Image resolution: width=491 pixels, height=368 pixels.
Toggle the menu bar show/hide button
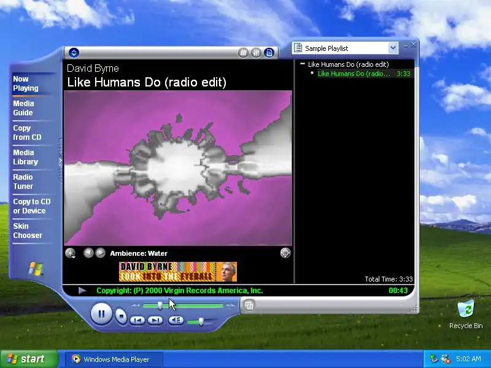point(74,53)
